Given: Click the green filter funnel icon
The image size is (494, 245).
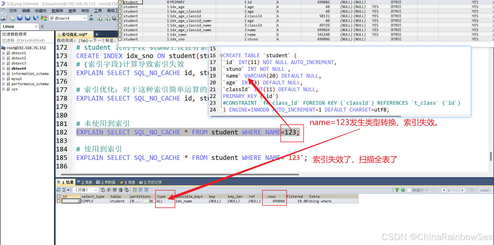Looking at the screenshot, I should tap(397, 190).
